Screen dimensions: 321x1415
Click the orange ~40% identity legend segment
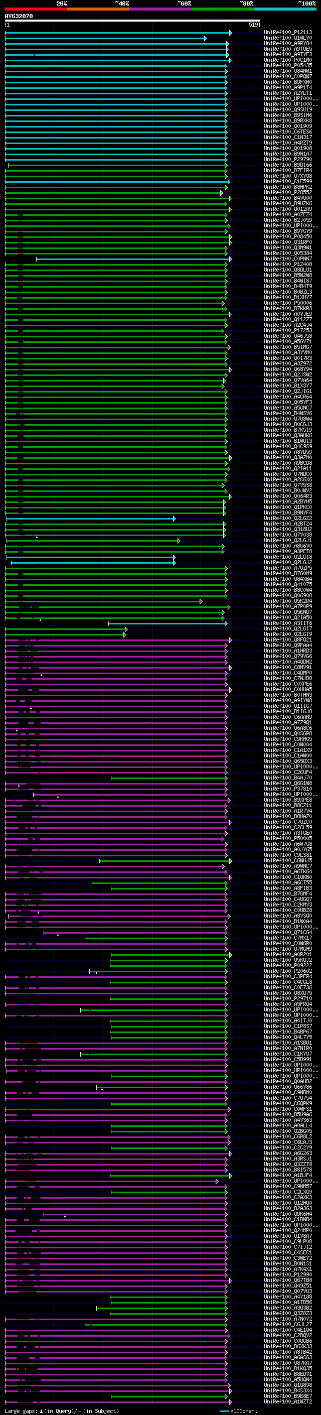point(98,10)
